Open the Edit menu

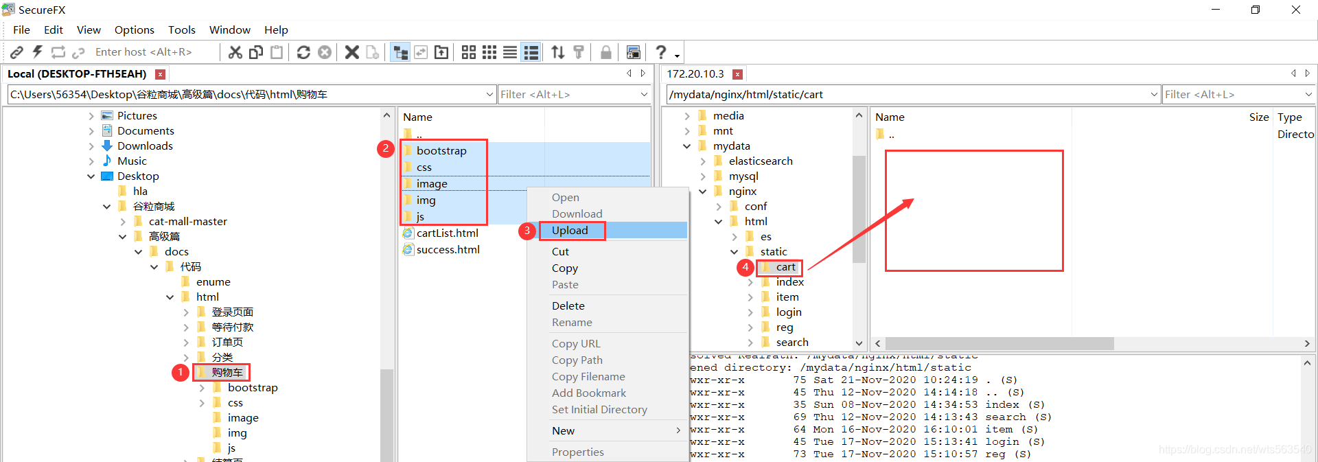point(54,30)
